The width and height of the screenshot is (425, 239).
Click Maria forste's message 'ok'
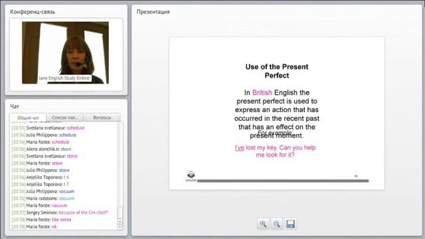(x=54, y=226)
